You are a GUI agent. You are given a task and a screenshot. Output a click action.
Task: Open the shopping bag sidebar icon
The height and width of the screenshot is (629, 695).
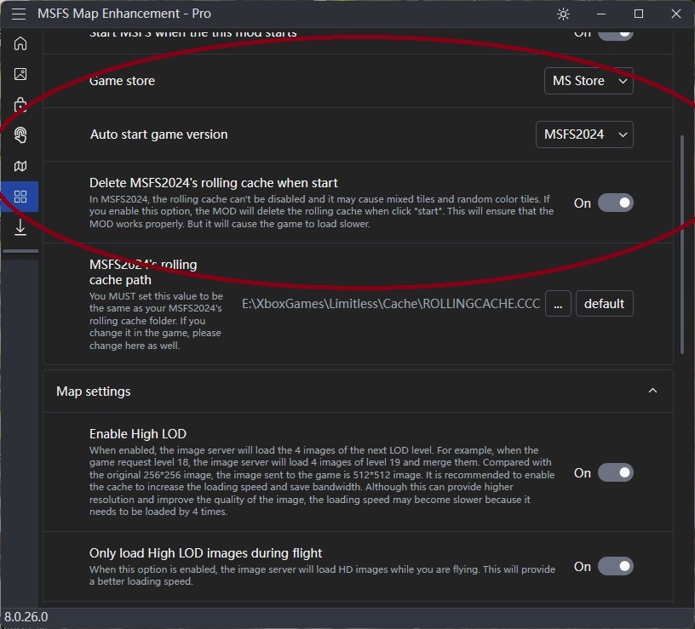point(20,105)
